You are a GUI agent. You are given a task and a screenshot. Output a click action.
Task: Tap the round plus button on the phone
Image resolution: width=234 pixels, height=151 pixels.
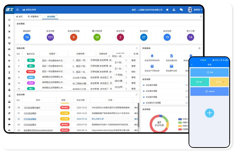tap(209, 113)
